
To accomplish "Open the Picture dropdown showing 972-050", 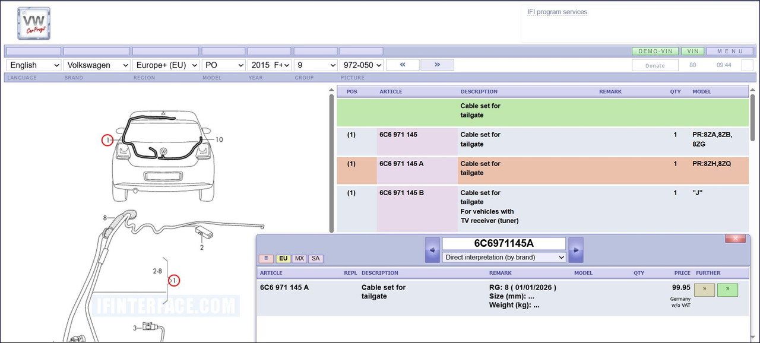I will click(x=362, y=65).
